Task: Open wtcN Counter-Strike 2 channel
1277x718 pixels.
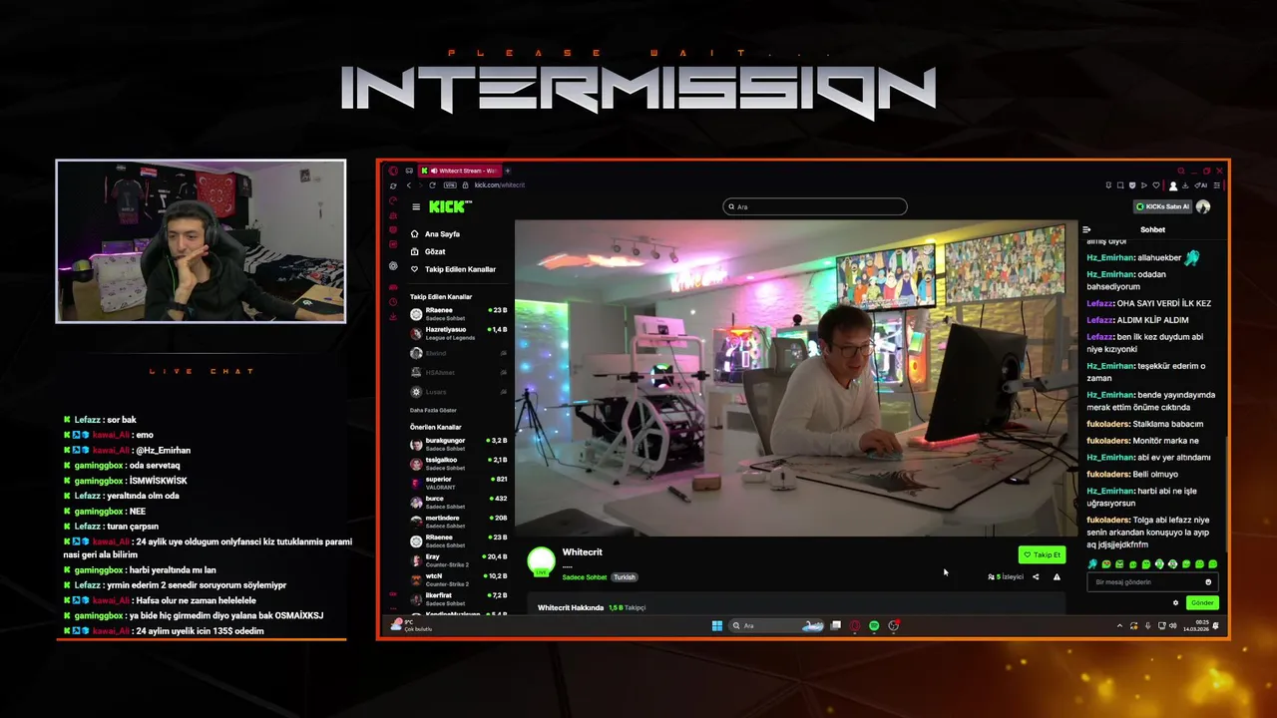Action: (x=458, y=578)
